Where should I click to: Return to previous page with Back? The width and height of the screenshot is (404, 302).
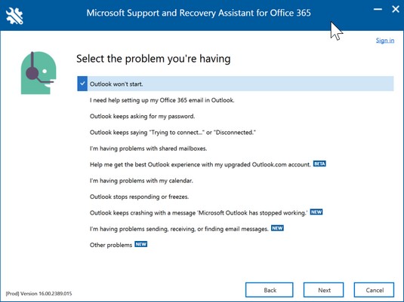pos(270,290)
